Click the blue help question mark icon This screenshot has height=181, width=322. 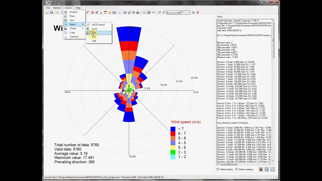[x=193, y=12]
